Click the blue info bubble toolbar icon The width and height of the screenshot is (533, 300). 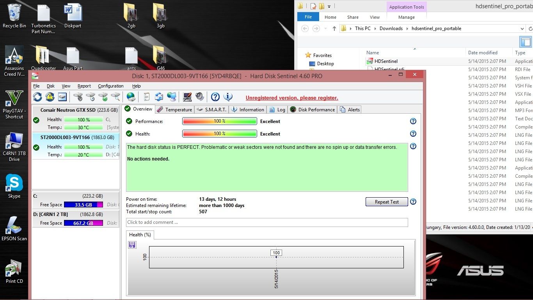coord(228,97)
